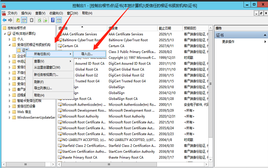Click the Up one level folder icon
The image size is (268, 168).
[18, 20]
